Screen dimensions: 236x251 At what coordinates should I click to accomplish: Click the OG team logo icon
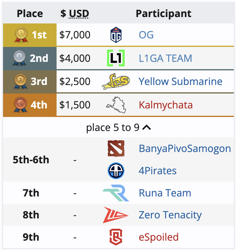pyautogui.click(x=116, y=35)
